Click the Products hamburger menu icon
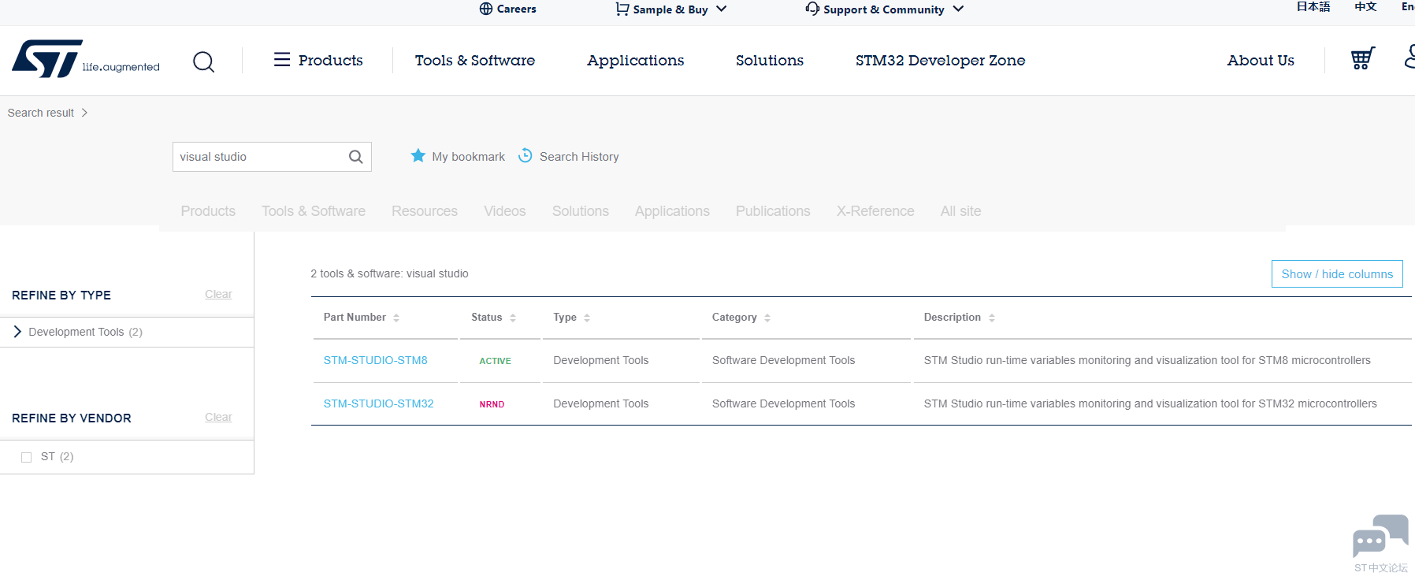 point(282,60)
